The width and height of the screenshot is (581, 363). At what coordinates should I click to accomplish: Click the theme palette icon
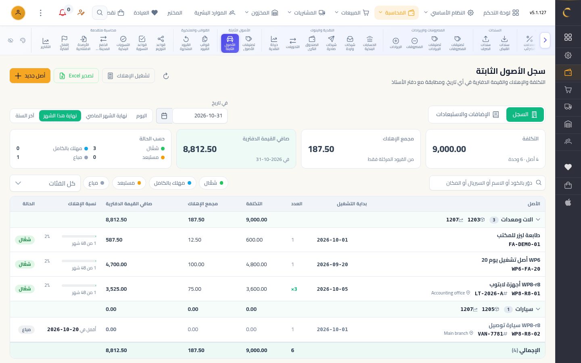click(23, 40)
